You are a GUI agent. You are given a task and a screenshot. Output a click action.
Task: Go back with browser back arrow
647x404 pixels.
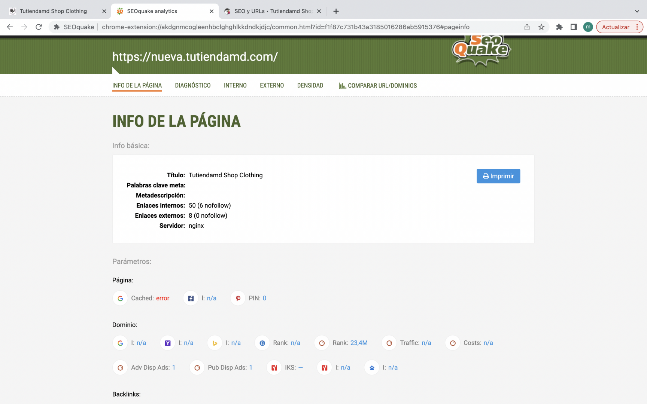(x=10, y=27)
